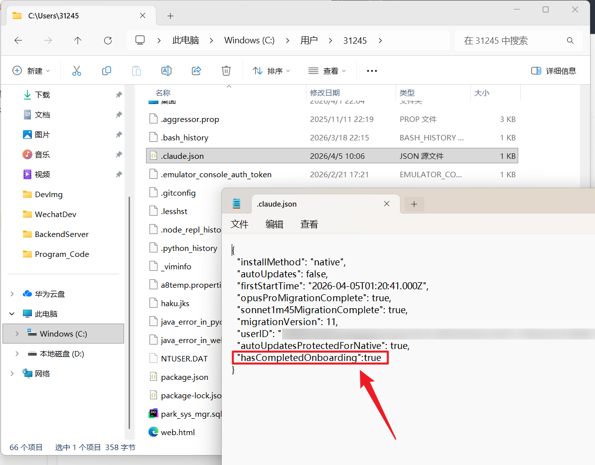595x465 pixels.
Task: Copy the selected file
Action: coord(107,71)
